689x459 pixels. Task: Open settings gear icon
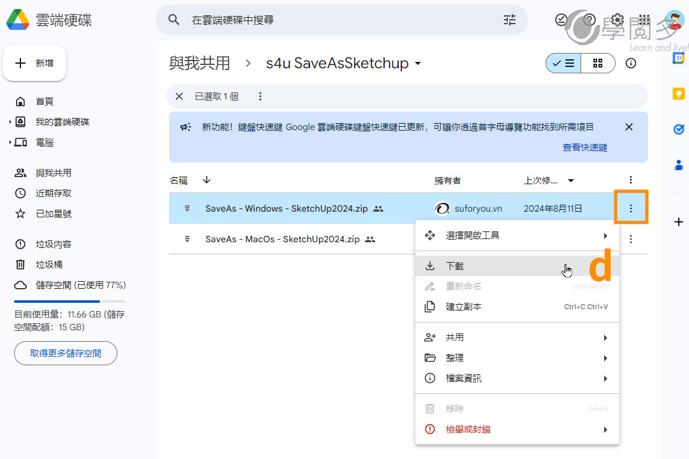(x=618, y=20)
